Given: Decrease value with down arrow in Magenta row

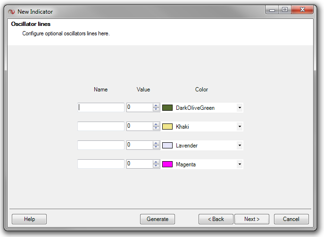Looking at the screenshot, I should (156, 166).
